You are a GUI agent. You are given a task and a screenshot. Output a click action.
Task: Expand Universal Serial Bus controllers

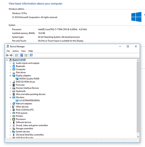click(10, 135)
